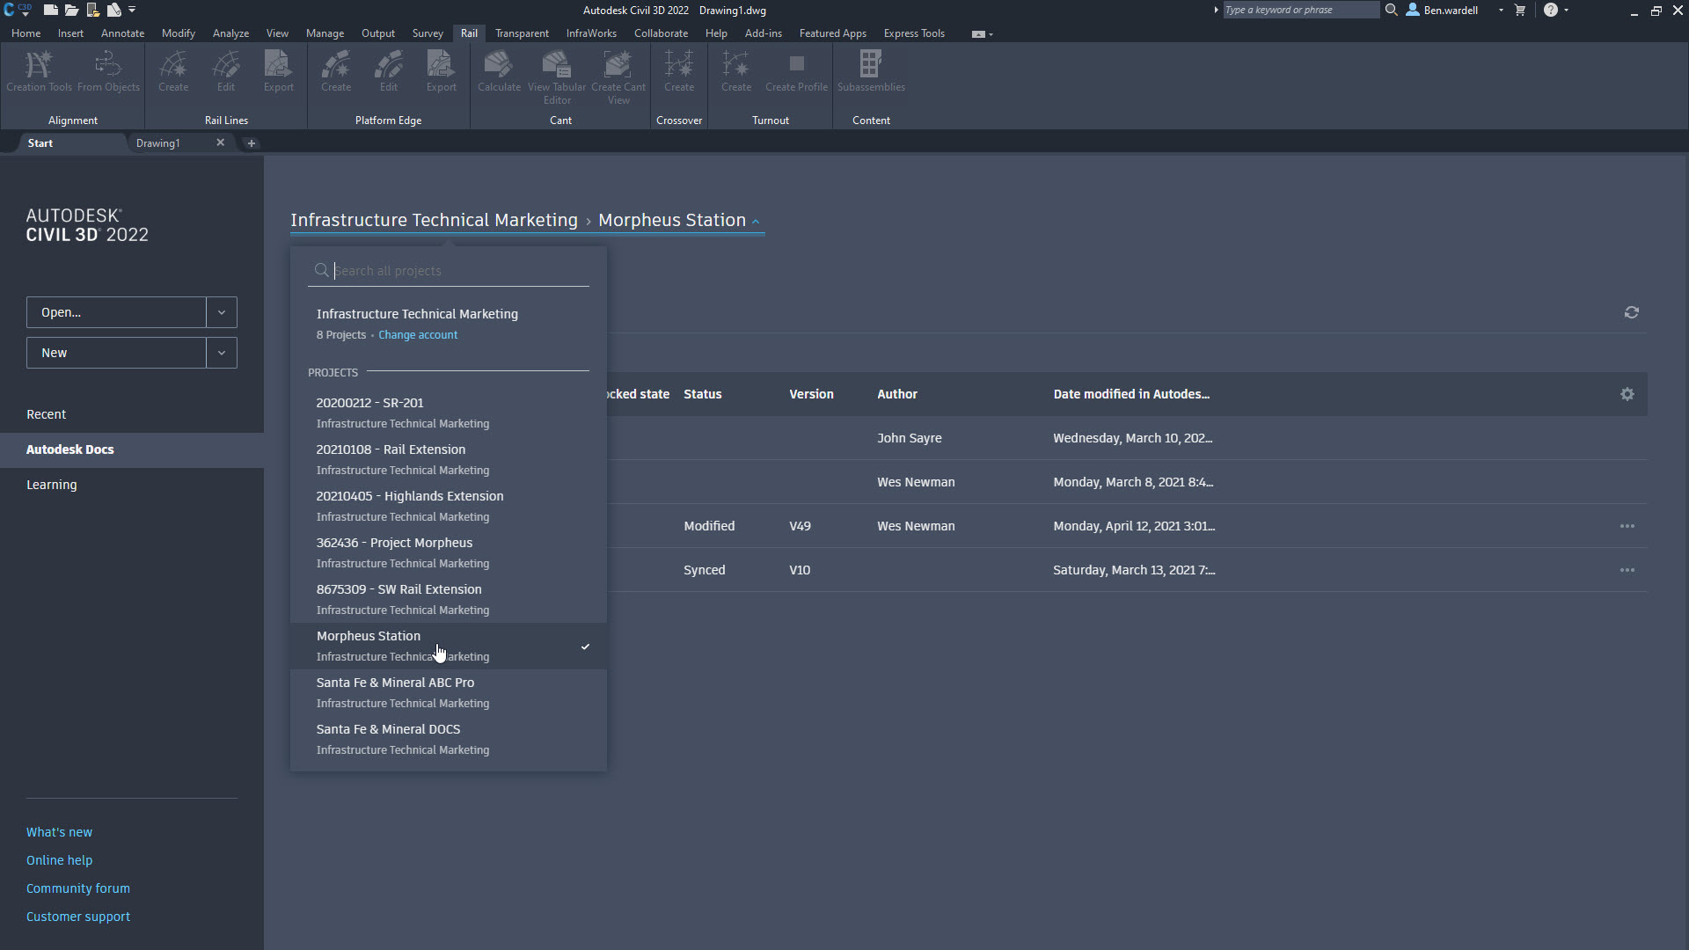This screenshot has width=1689, height=950.
Task: Open more options for V10 Synced row
Action: click(1627, 570)
